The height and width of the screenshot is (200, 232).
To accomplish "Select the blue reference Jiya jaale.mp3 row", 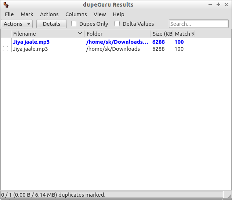I will point(31,42).
